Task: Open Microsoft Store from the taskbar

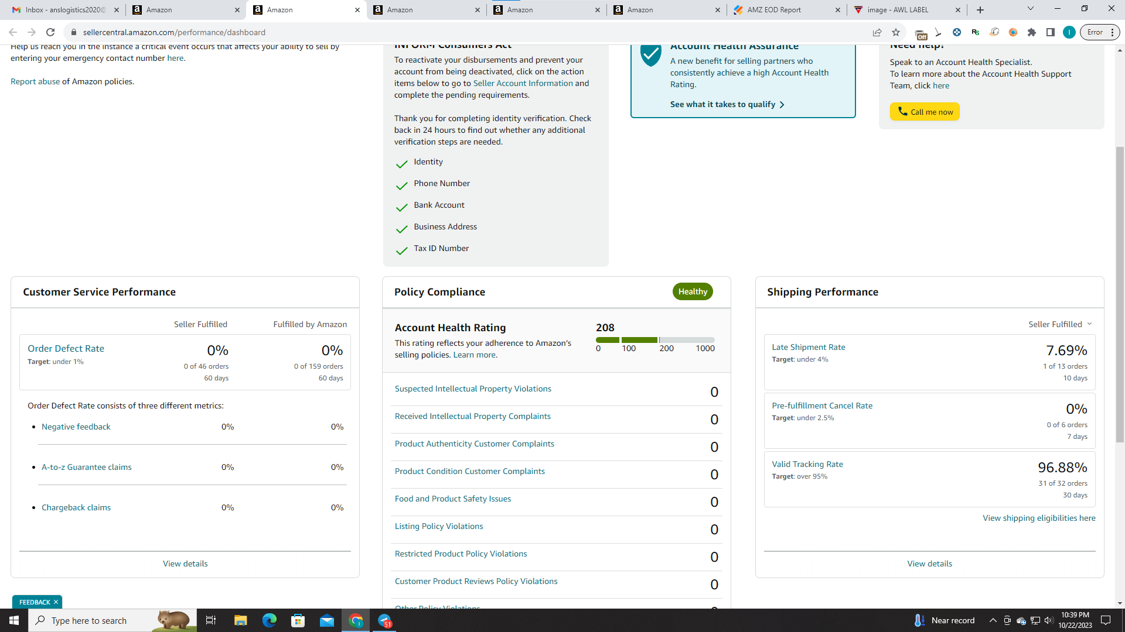Action: [x=298, y=620]
